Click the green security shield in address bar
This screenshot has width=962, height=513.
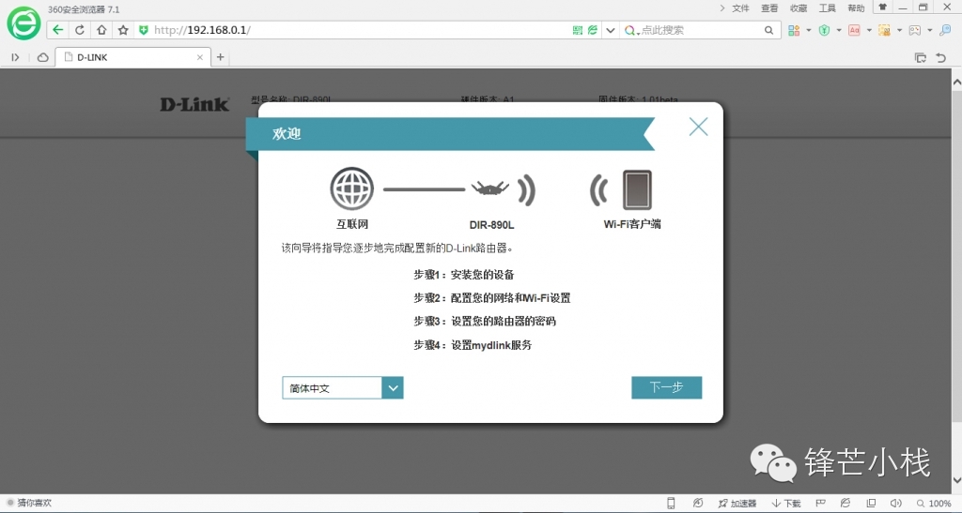[144, 30]
